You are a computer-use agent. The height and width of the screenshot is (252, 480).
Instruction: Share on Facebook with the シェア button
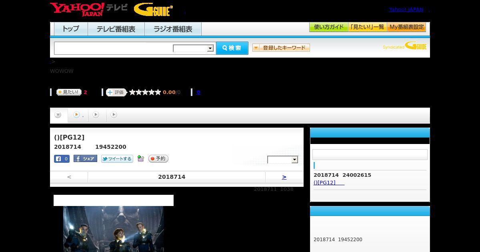(85, 159)
